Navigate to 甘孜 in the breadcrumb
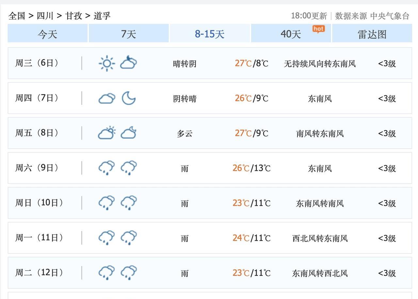 (x=73, y=16)
